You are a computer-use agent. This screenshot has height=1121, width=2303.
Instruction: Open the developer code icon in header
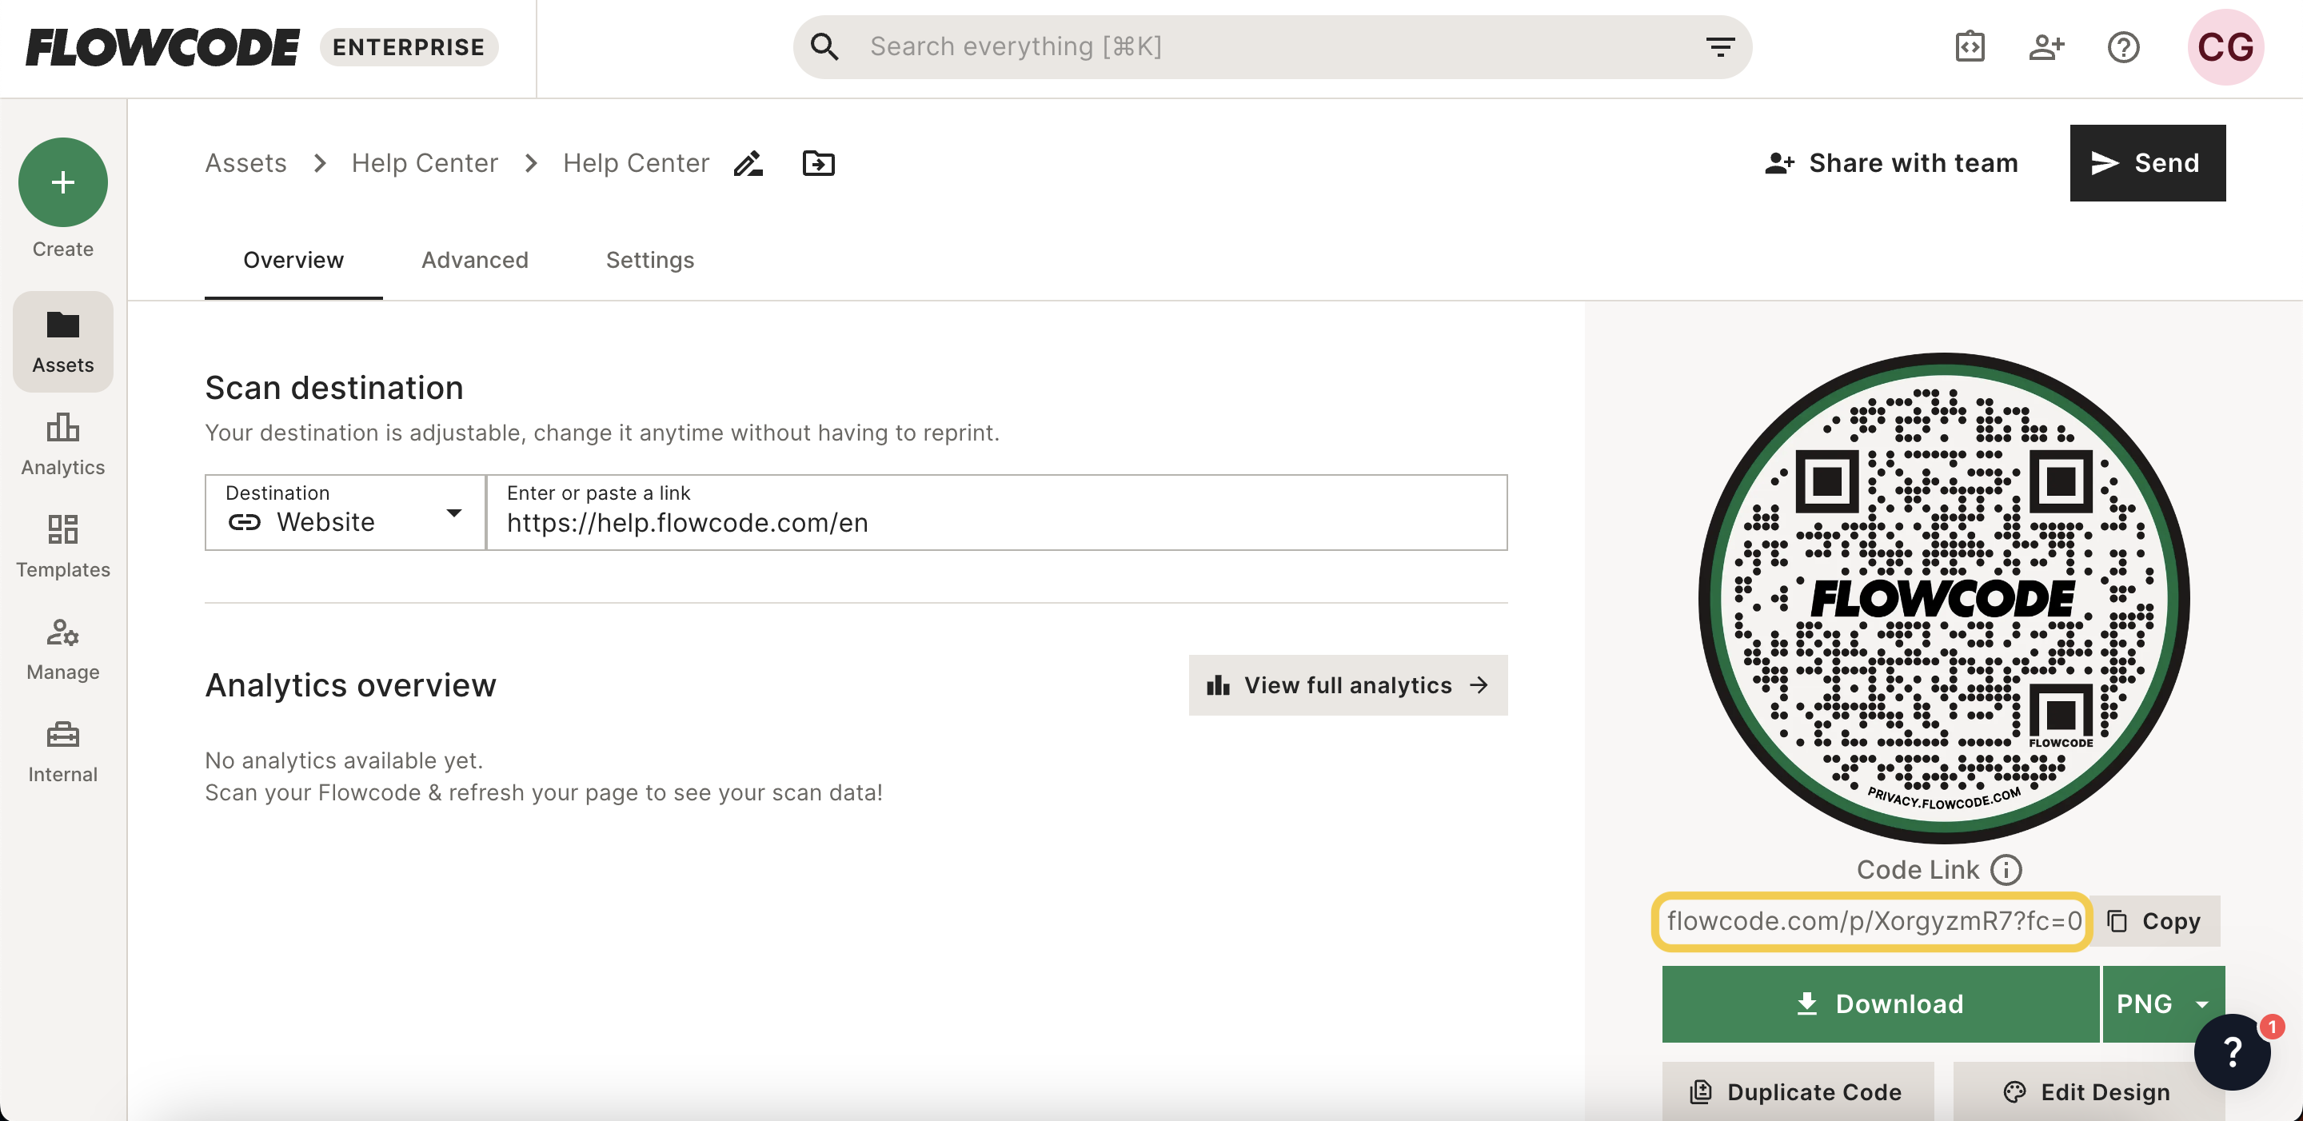1970,46
